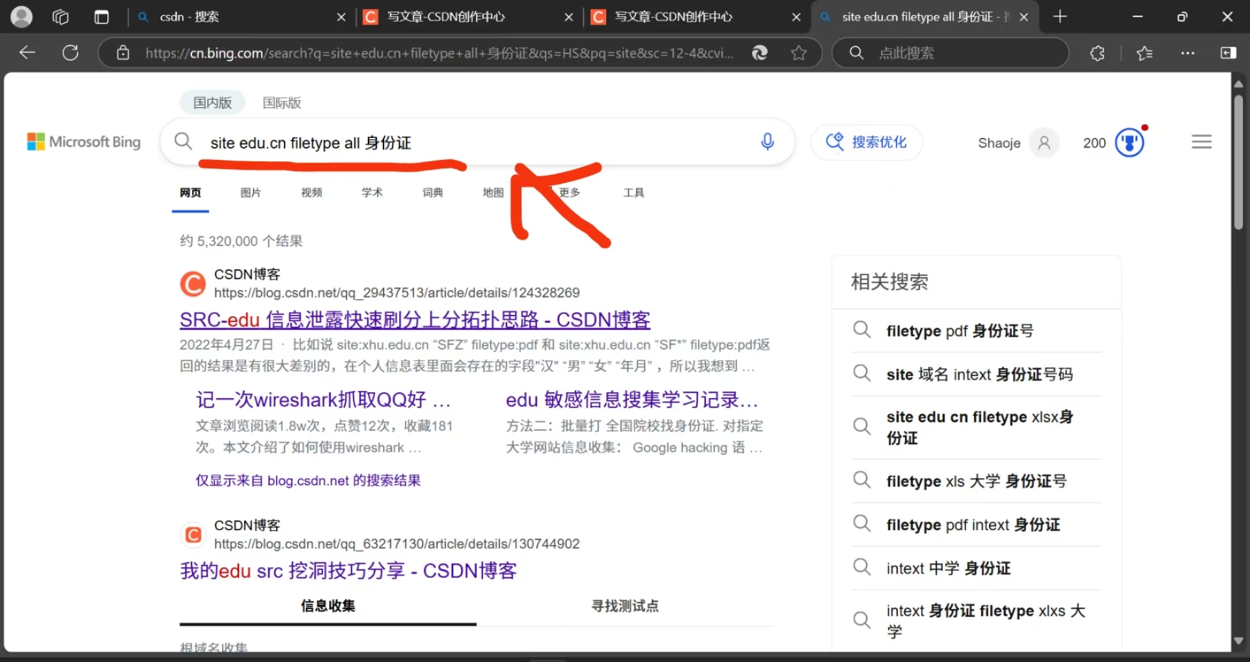Click the 点此搜索 sidebar search box
This screenshot has height=662, width=1250.
951,53
